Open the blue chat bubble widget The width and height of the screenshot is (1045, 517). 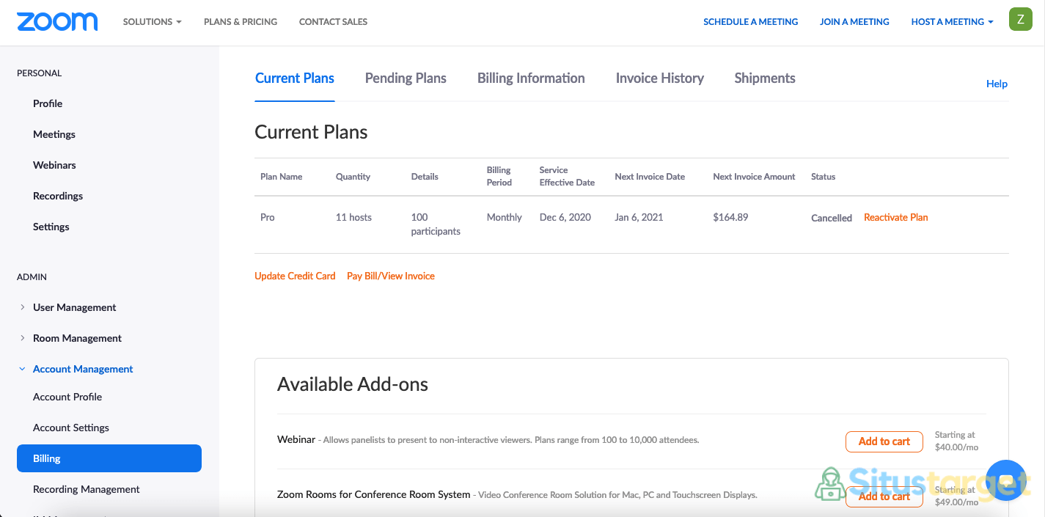(x=1006, y=480)
